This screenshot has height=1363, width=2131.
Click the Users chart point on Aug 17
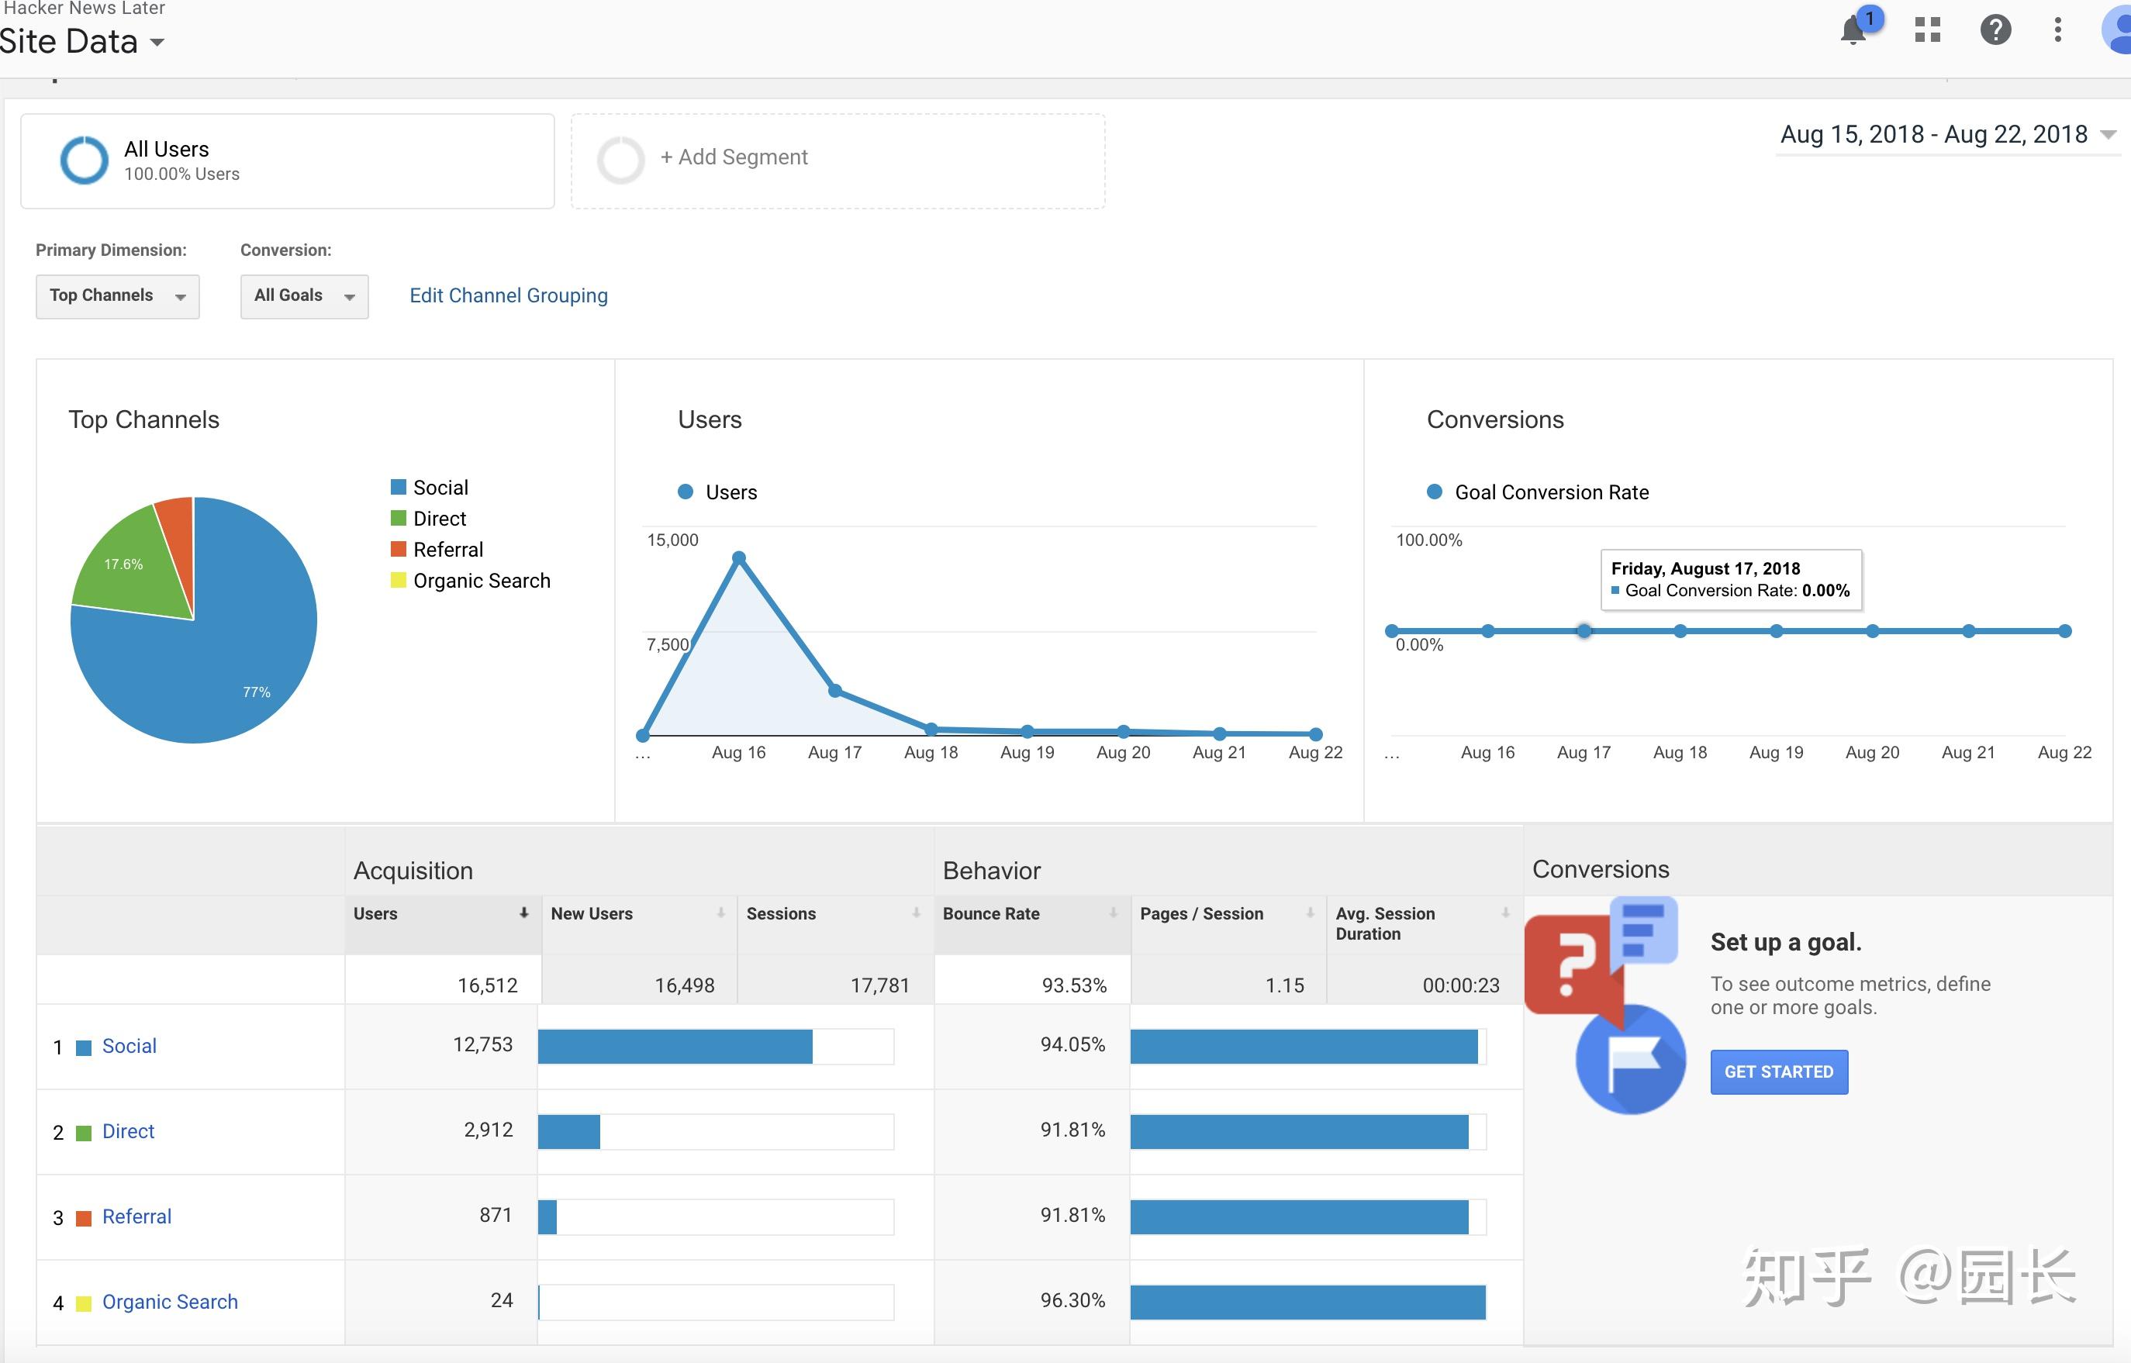point(835,690)
